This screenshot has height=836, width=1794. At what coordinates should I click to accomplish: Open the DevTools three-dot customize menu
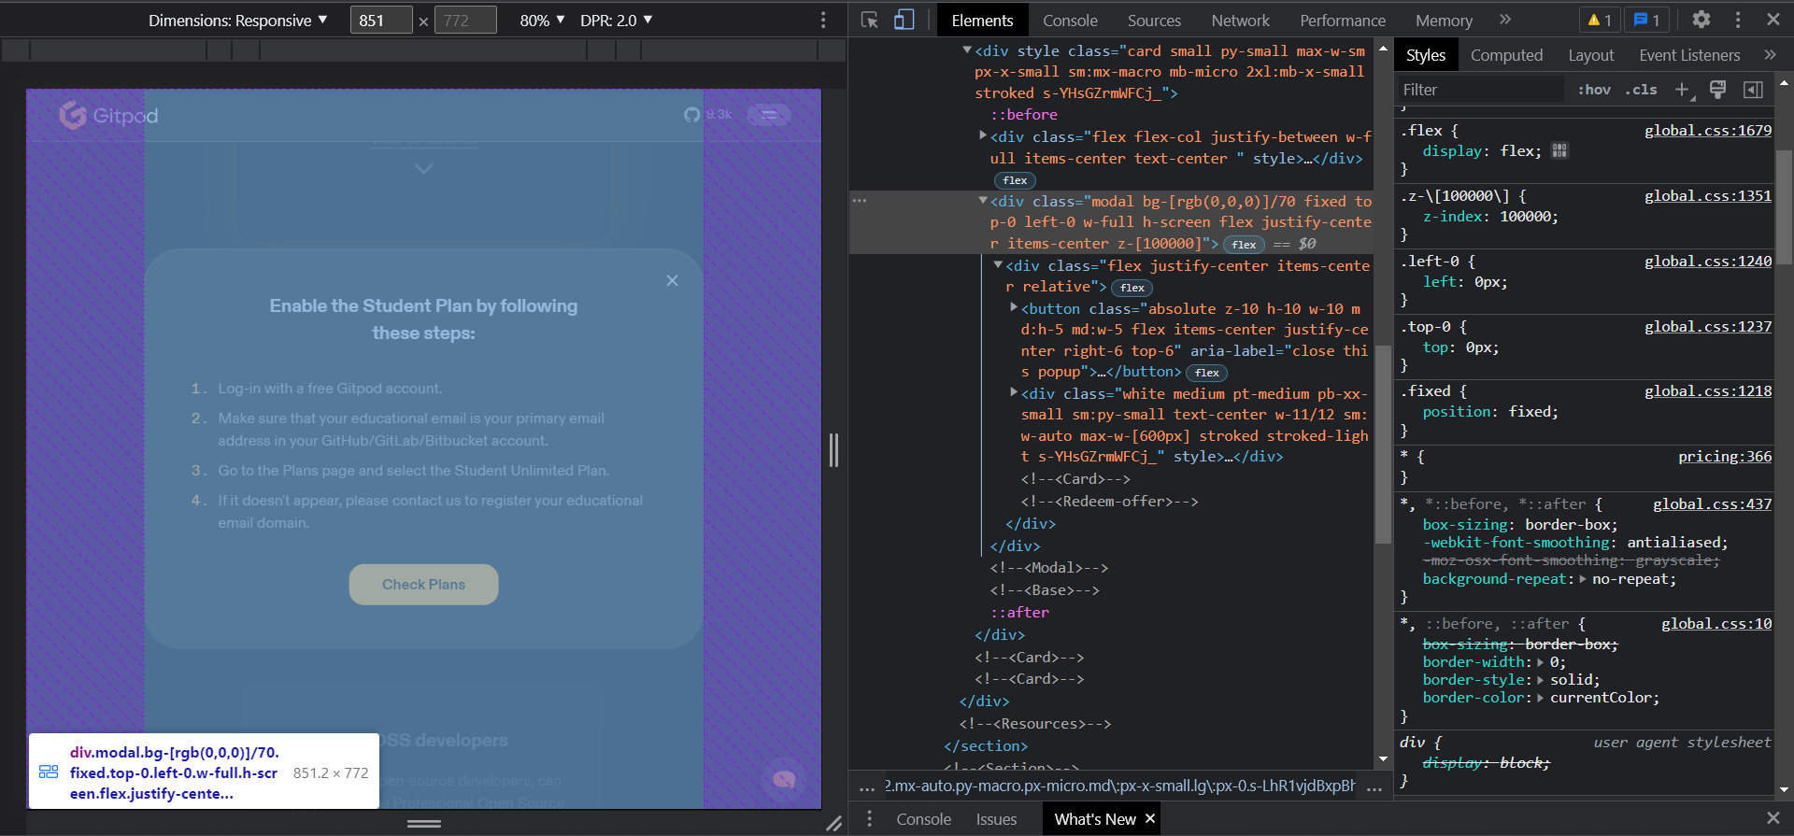pos(1738,20)
